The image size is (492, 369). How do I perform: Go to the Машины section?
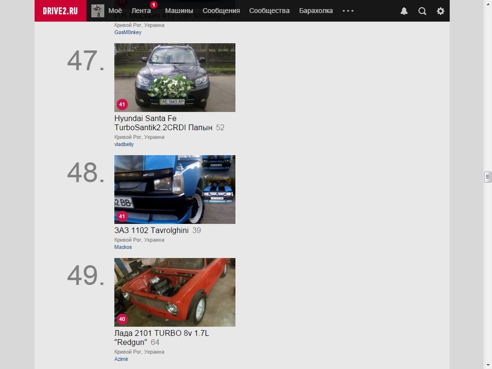click(x=179, y=11)
